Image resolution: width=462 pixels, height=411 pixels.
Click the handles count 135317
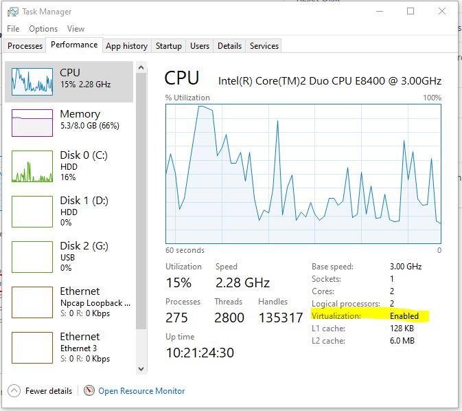coord(281,318)
